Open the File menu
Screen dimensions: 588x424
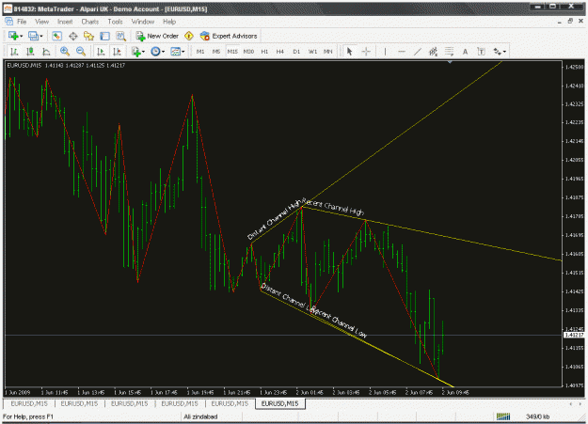click(22, 22)
